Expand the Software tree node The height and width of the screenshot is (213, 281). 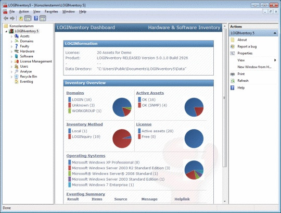pos(11,56)
